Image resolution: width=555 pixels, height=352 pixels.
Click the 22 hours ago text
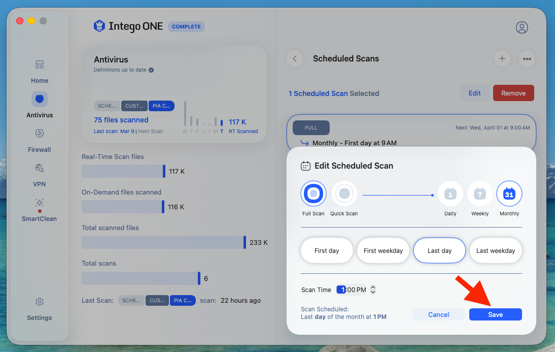240,300
